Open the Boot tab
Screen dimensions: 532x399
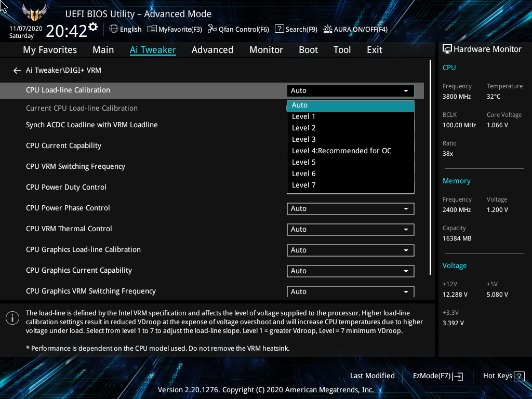[309, 50]
